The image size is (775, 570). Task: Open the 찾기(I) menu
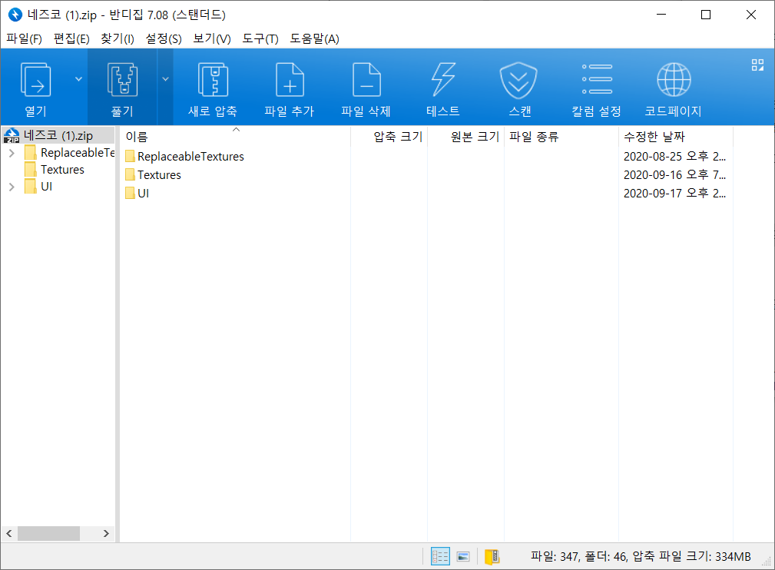(x=118, y=38)
